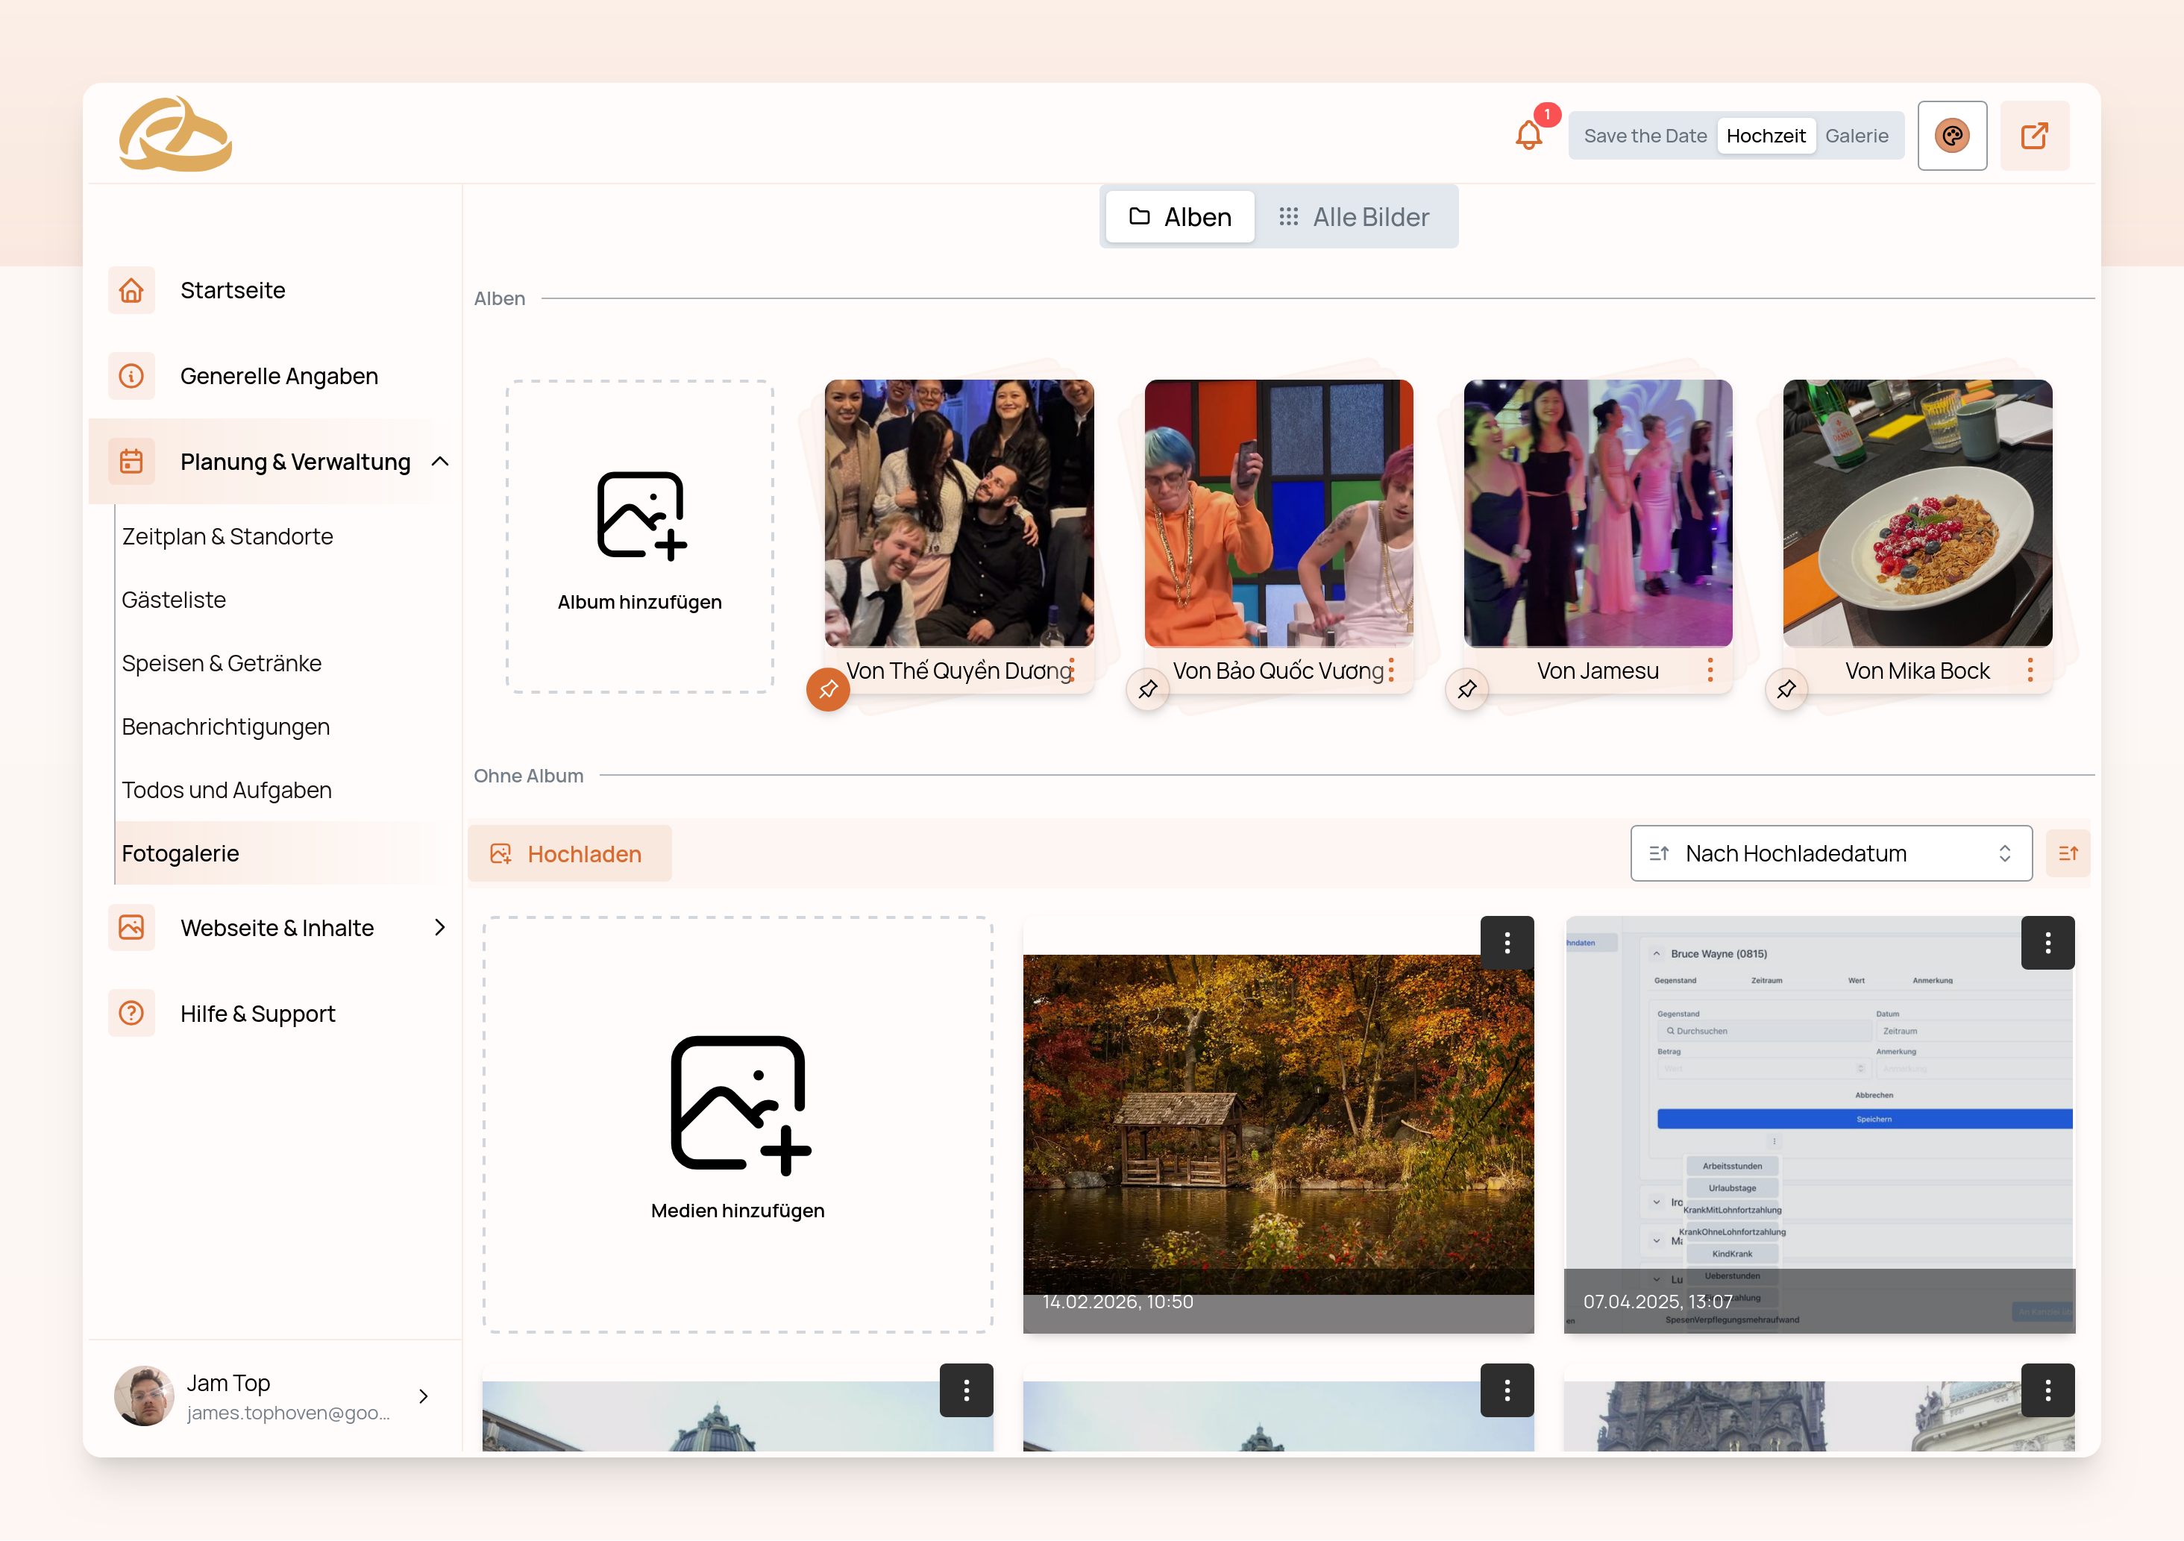This screenshot has height=1541, width=2184.
Task: Open three-dot menu on Bruce Wayne screenshot
Action: pos(2047,943)
